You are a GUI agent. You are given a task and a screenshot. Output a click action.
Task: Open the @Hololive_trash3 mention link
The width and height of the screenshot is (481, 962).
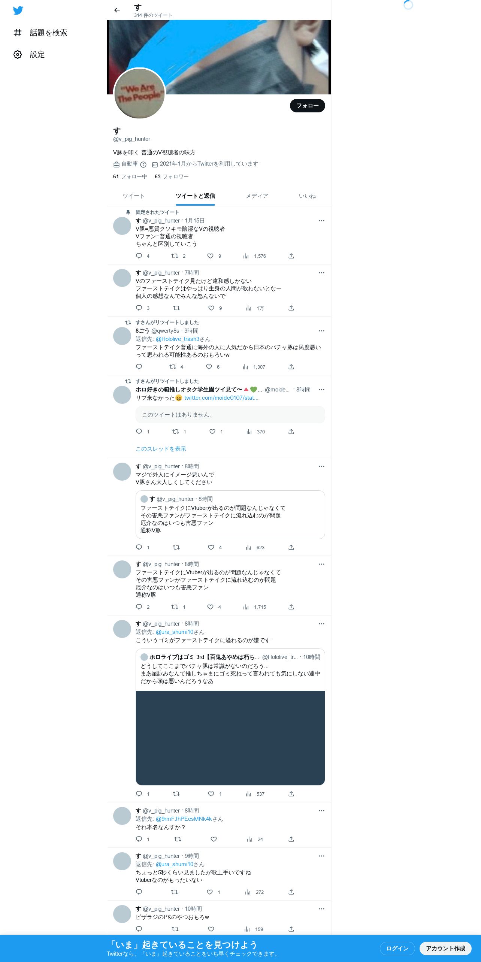(178, 339)
